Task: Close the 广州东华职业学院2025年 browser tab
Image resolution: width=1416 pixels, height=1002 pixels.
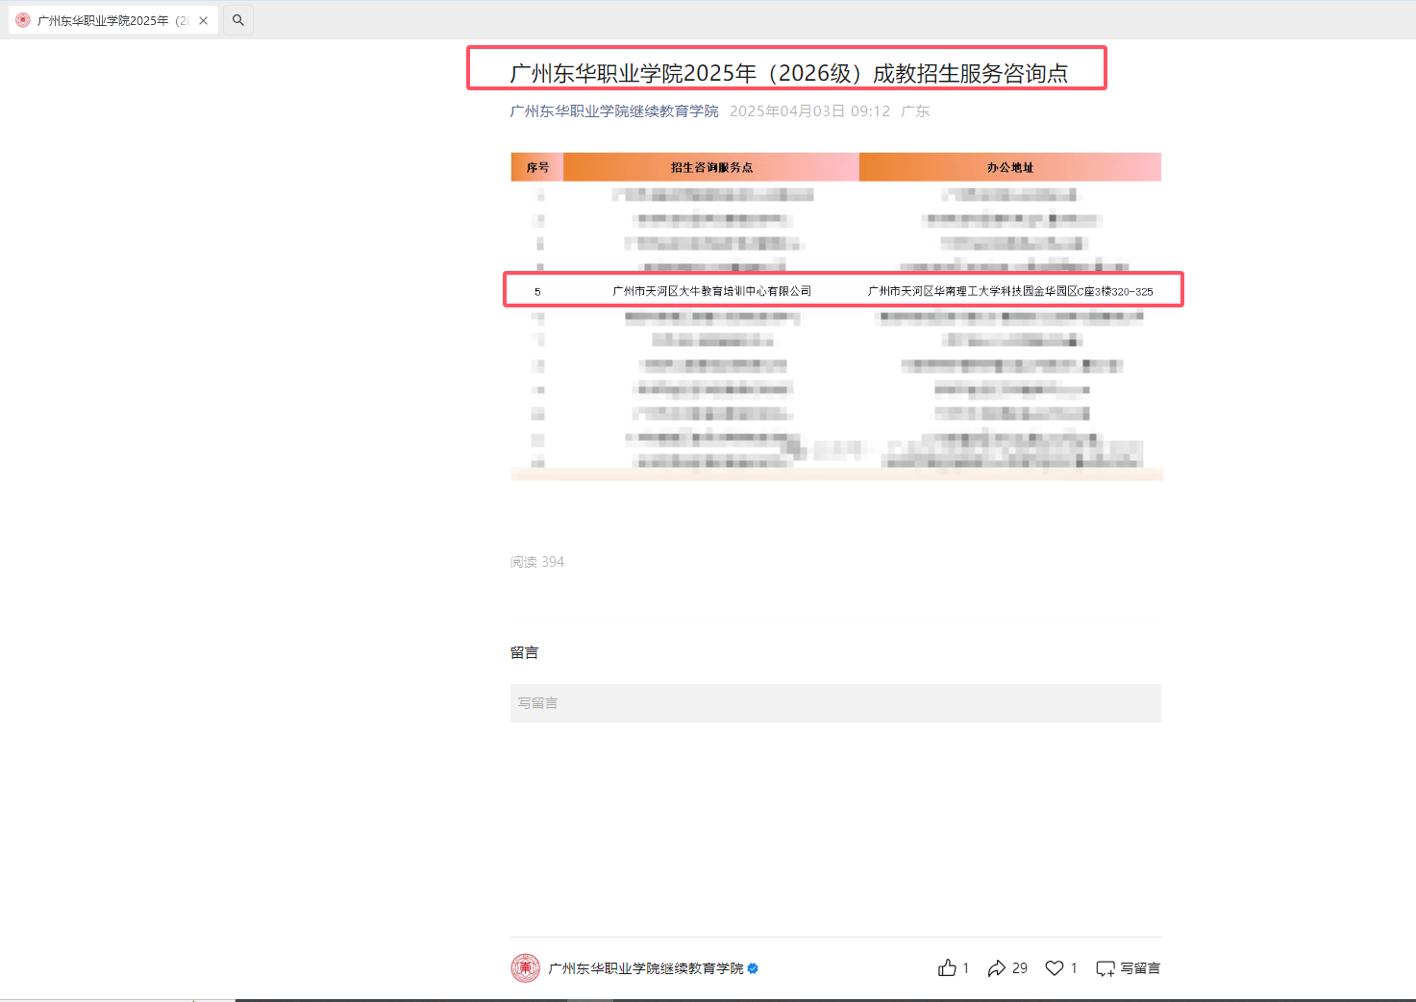Action: 203,20
